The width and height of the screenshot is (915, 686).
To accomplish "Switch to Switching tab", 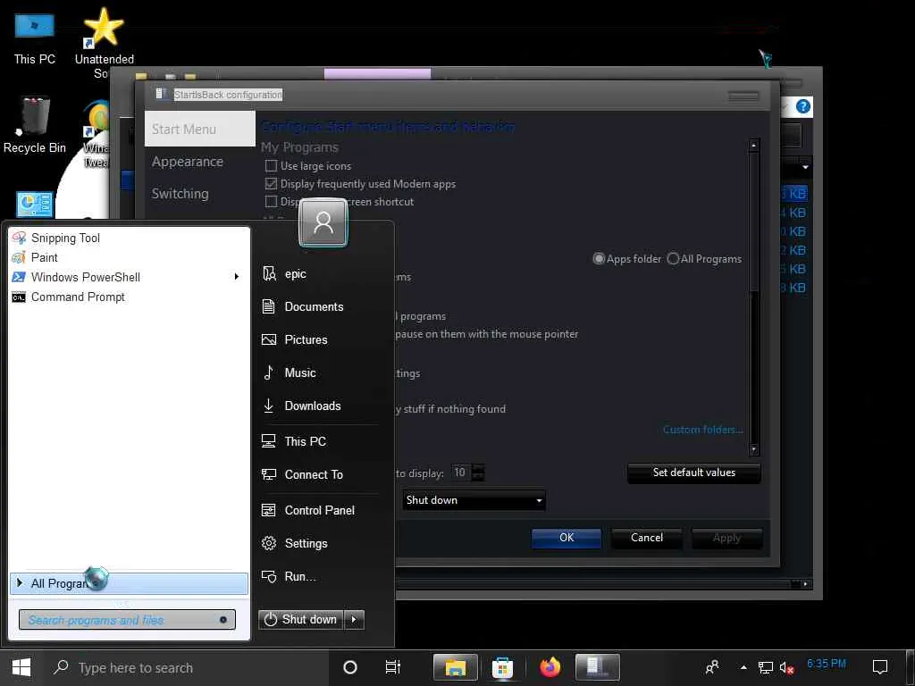I will (180, 194).
